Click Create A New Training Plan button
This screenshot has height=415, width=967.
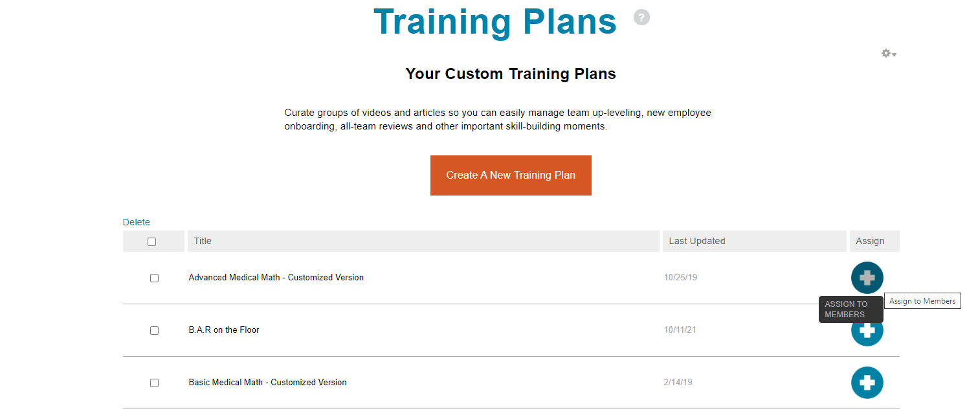point(511,175)
